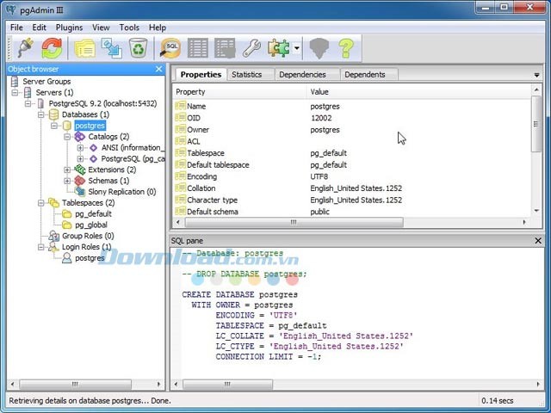Open the Tools menu
This screenshot has width=551, height=413.
coord(129,28)
